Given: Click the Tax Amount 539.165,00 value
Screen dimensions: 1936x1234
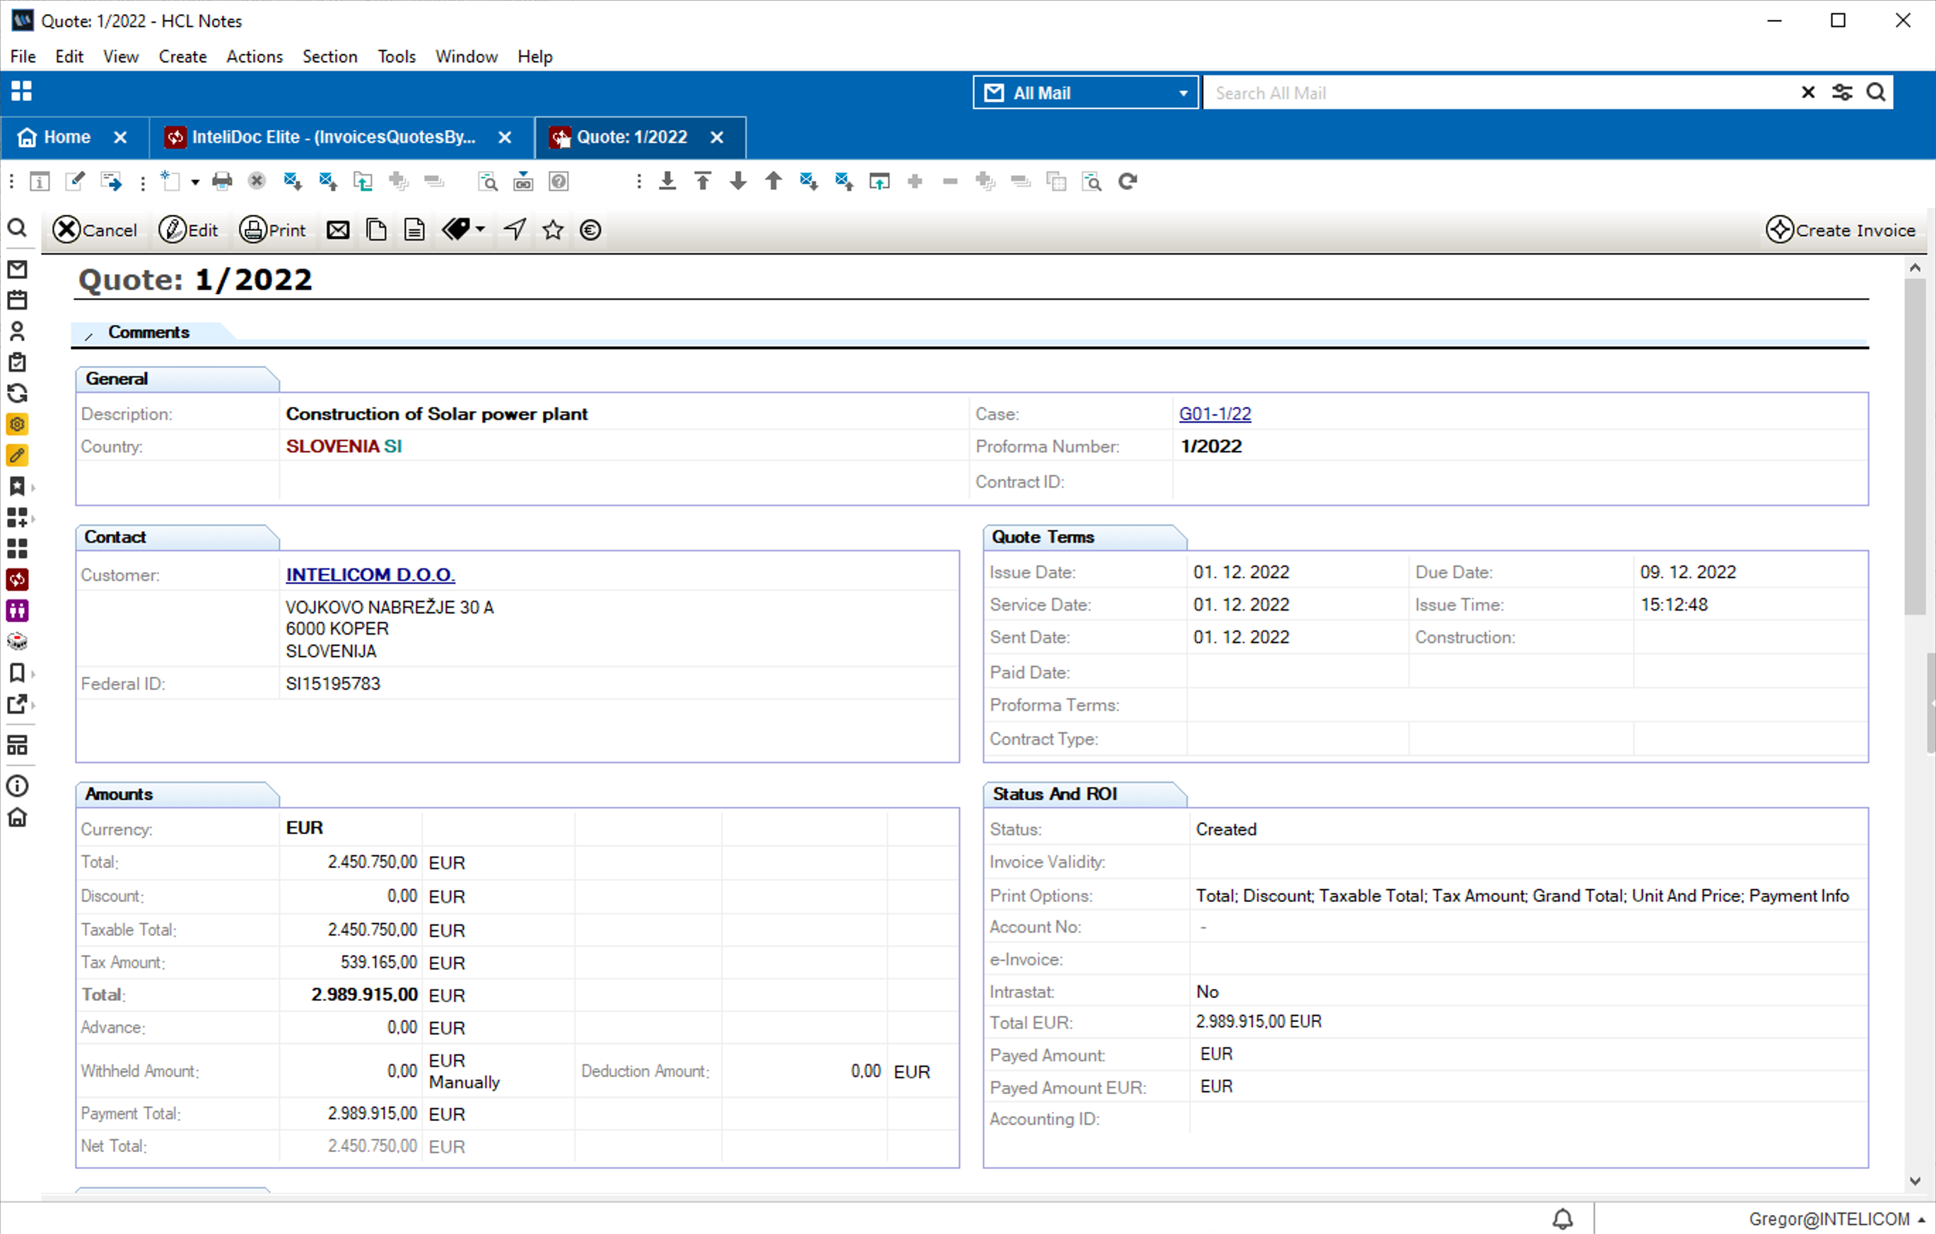Looking at the screenshot, I should [379, 963].
